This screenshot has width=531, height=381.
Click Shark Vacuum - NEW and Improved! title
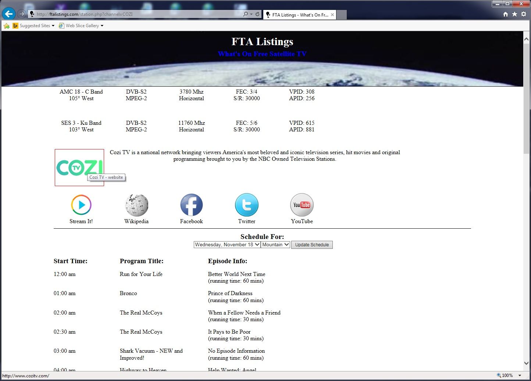[x=151, y=355]
